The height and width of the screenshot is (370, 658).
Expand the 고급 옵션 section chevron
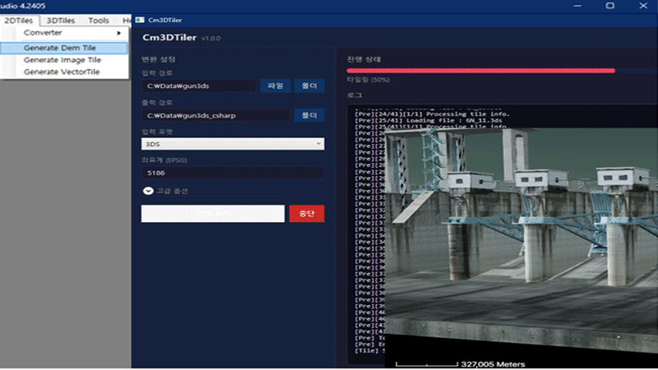tap(148, 191)
